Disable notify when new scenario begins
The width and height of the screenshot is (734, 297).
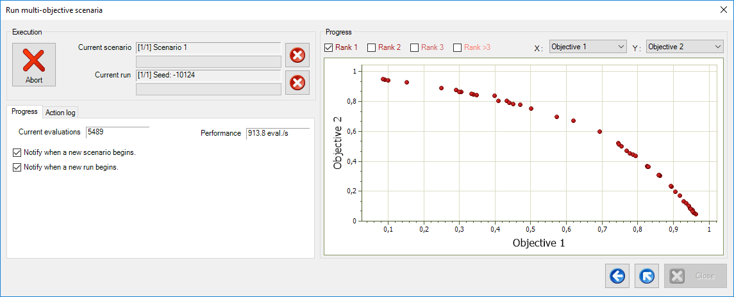17,153
